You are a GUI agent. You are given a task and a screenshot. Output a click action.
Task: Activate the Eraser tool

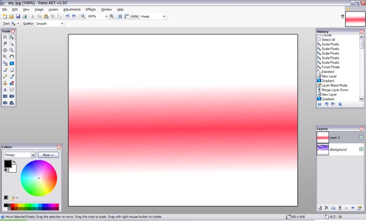(11, 70)
